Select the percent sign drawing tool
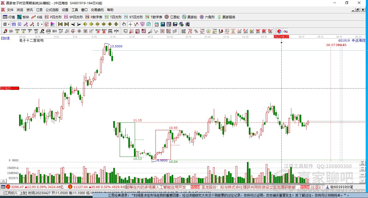Screen dimensions: 368x198 click(196, 31)
